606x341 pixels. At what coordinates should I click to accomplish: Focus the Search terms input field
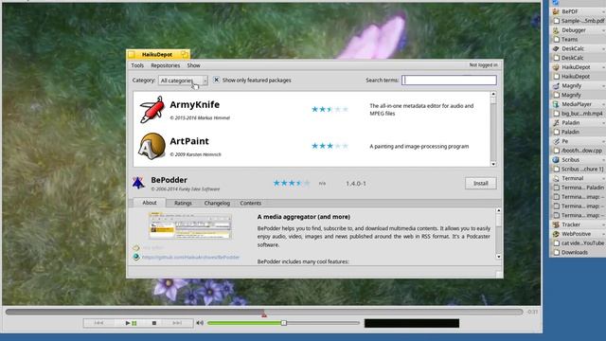click(x=449, y=80)
